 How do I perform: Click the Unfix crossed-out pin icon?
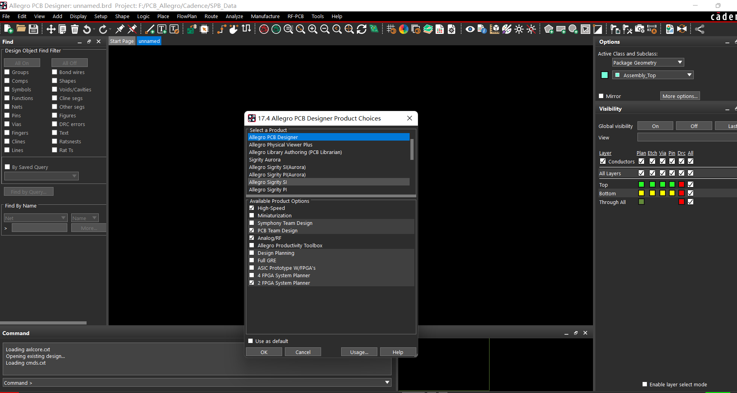[132, 29]
